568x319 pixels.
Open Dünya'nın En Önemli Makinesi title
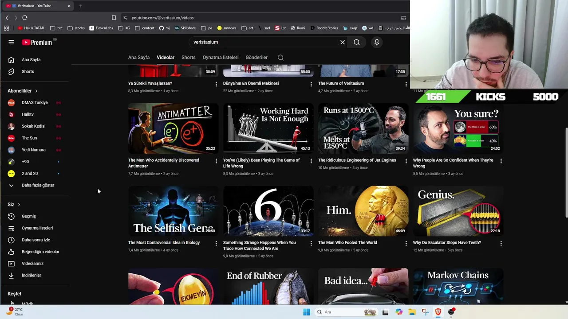pos(251,83)
